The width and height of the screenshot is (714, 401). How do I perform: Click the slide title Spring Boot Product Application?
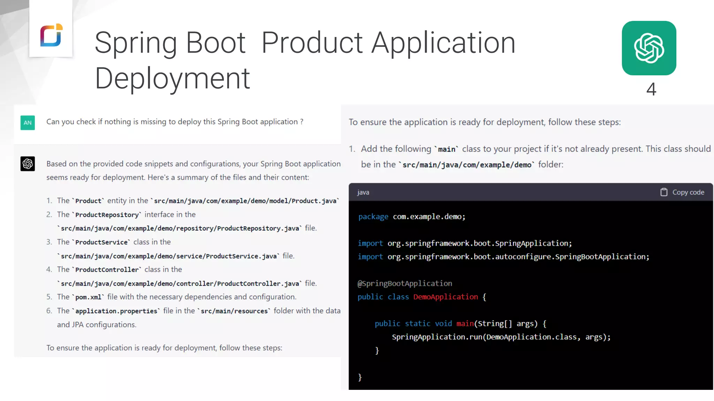click(x=305, y=43)
